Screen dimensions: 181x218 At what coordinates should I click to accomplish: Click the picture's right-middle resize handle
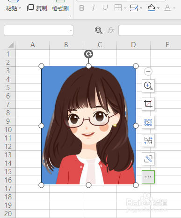136,126
